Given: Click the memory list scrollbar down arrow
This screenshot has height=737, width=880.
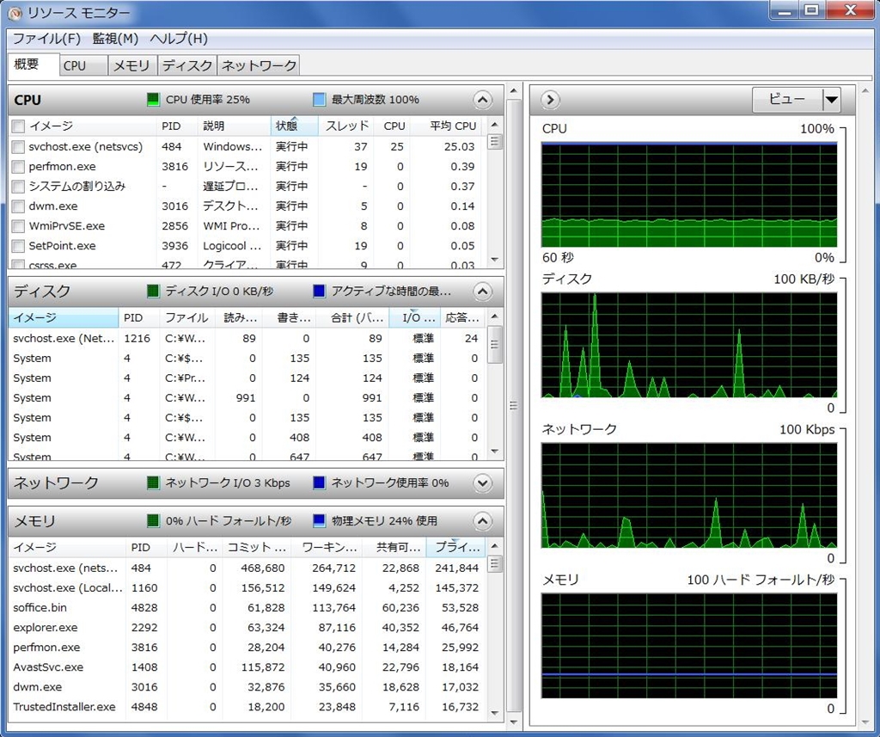Looking at the screenshot, I should 494,713.
